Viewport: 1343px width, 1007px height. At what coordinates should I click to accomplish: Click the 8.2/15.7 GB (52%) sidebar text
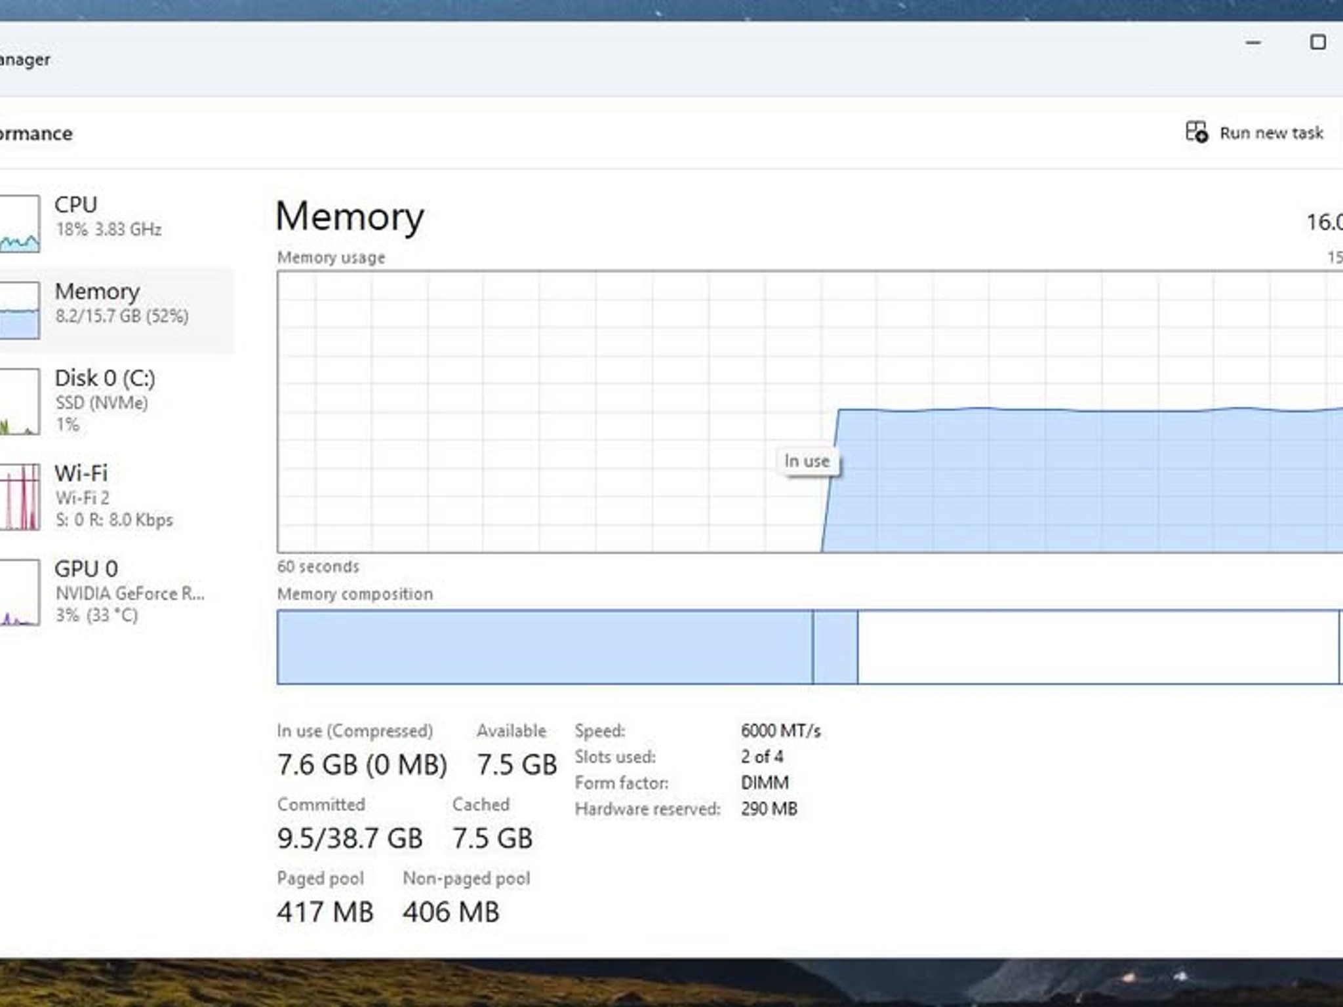pos(122,316)
